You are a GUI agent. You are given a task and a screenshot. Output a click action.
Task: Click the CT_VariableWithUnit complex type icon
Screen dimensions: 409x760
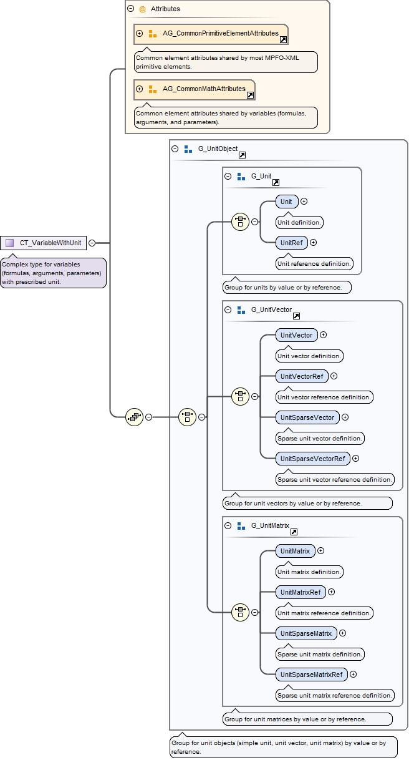pyautogui.click(x=9, y=243)
